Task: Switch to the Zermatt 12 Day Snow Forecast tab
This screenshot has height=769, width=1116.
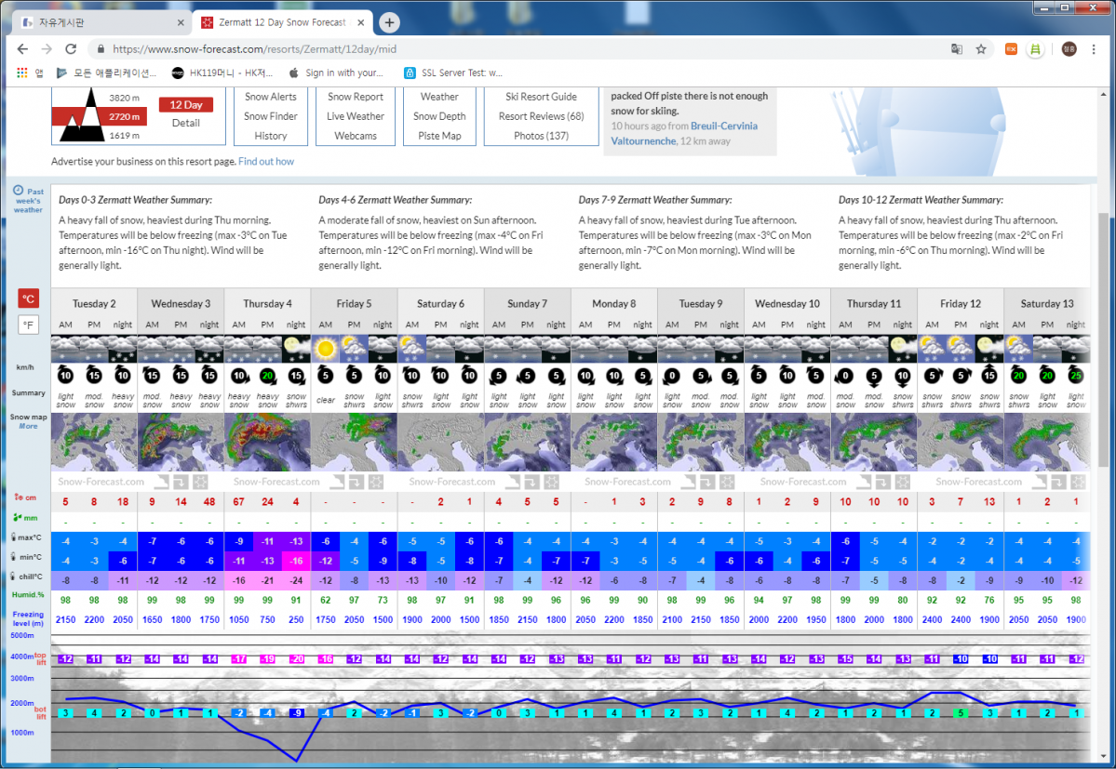Action: [x=283, y=22]
